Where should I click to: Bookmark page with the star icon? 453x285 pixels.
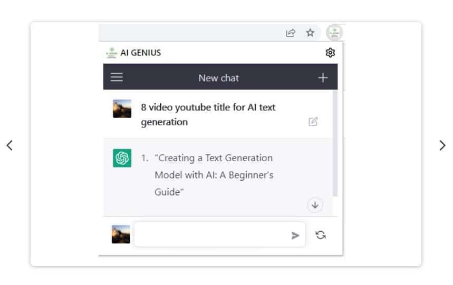pos(310,33)
